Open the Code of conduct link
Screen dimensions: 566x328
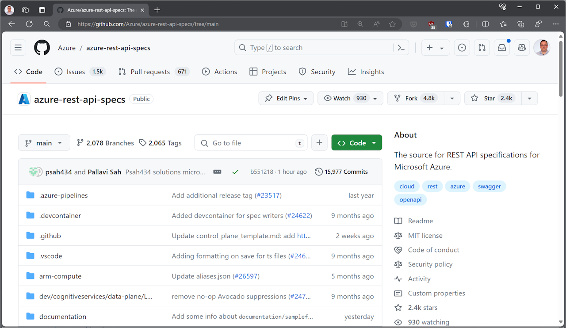coord(433,250)
